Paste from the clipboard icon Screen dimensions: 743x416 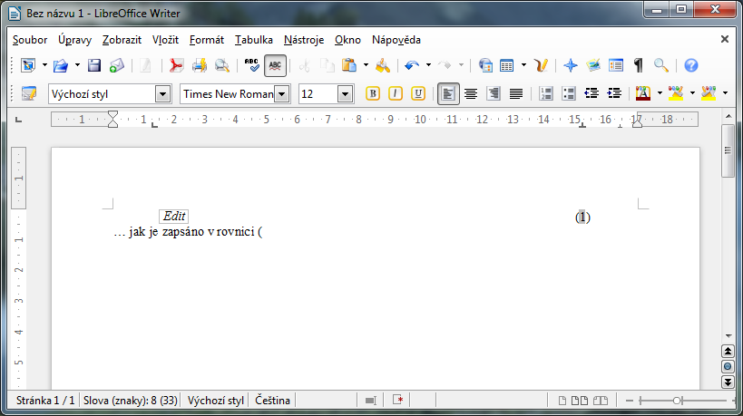(349, 65)
